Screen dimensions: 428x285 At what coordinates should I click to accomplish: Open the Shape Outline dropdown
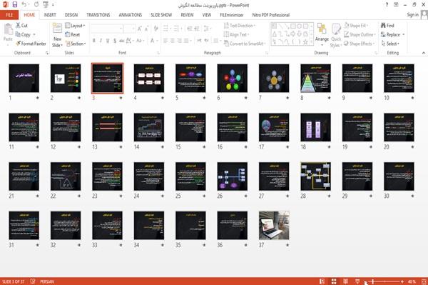(x=360, y=34)
